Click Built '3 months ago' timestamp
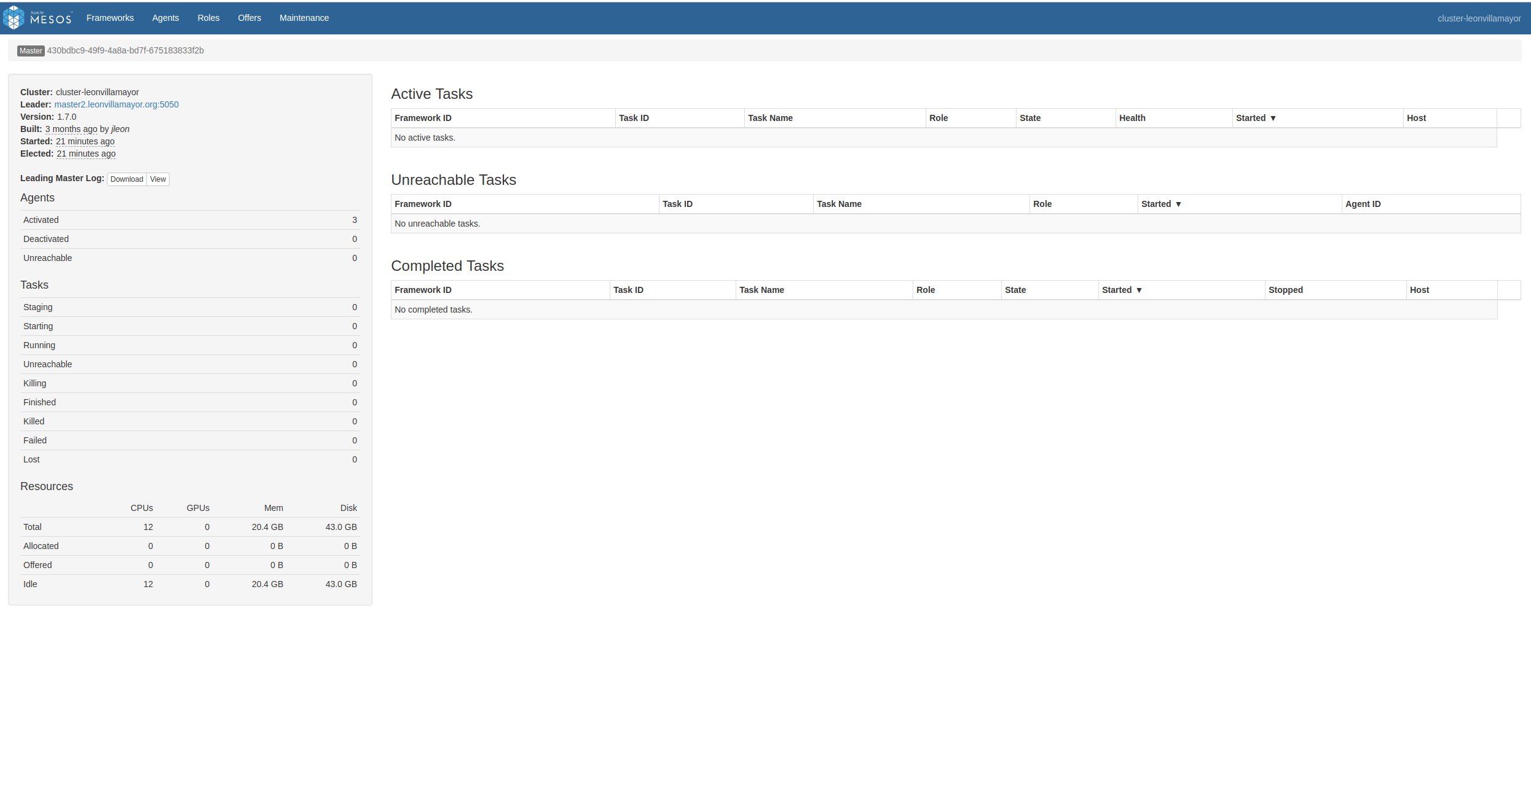1531x791 pixels. tap(71, 129)
